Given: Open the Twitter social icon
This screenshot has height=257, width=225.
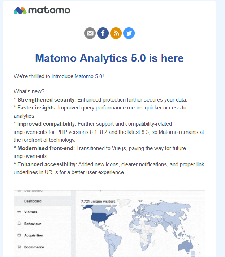Looking at the screenshot, I should click(x=129, y=33).
